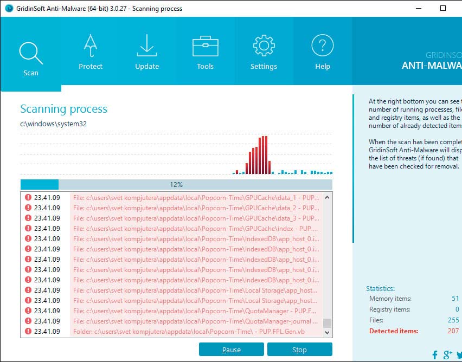Open the Update download arrow icon

[147, 46]
